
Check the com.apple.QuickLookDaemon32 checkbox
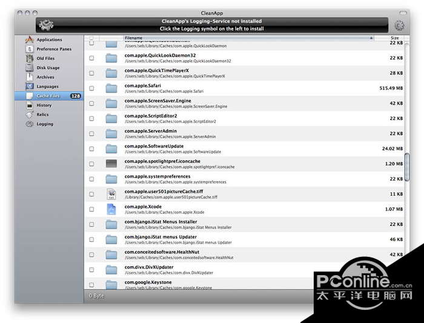click(x=91, y=58)
